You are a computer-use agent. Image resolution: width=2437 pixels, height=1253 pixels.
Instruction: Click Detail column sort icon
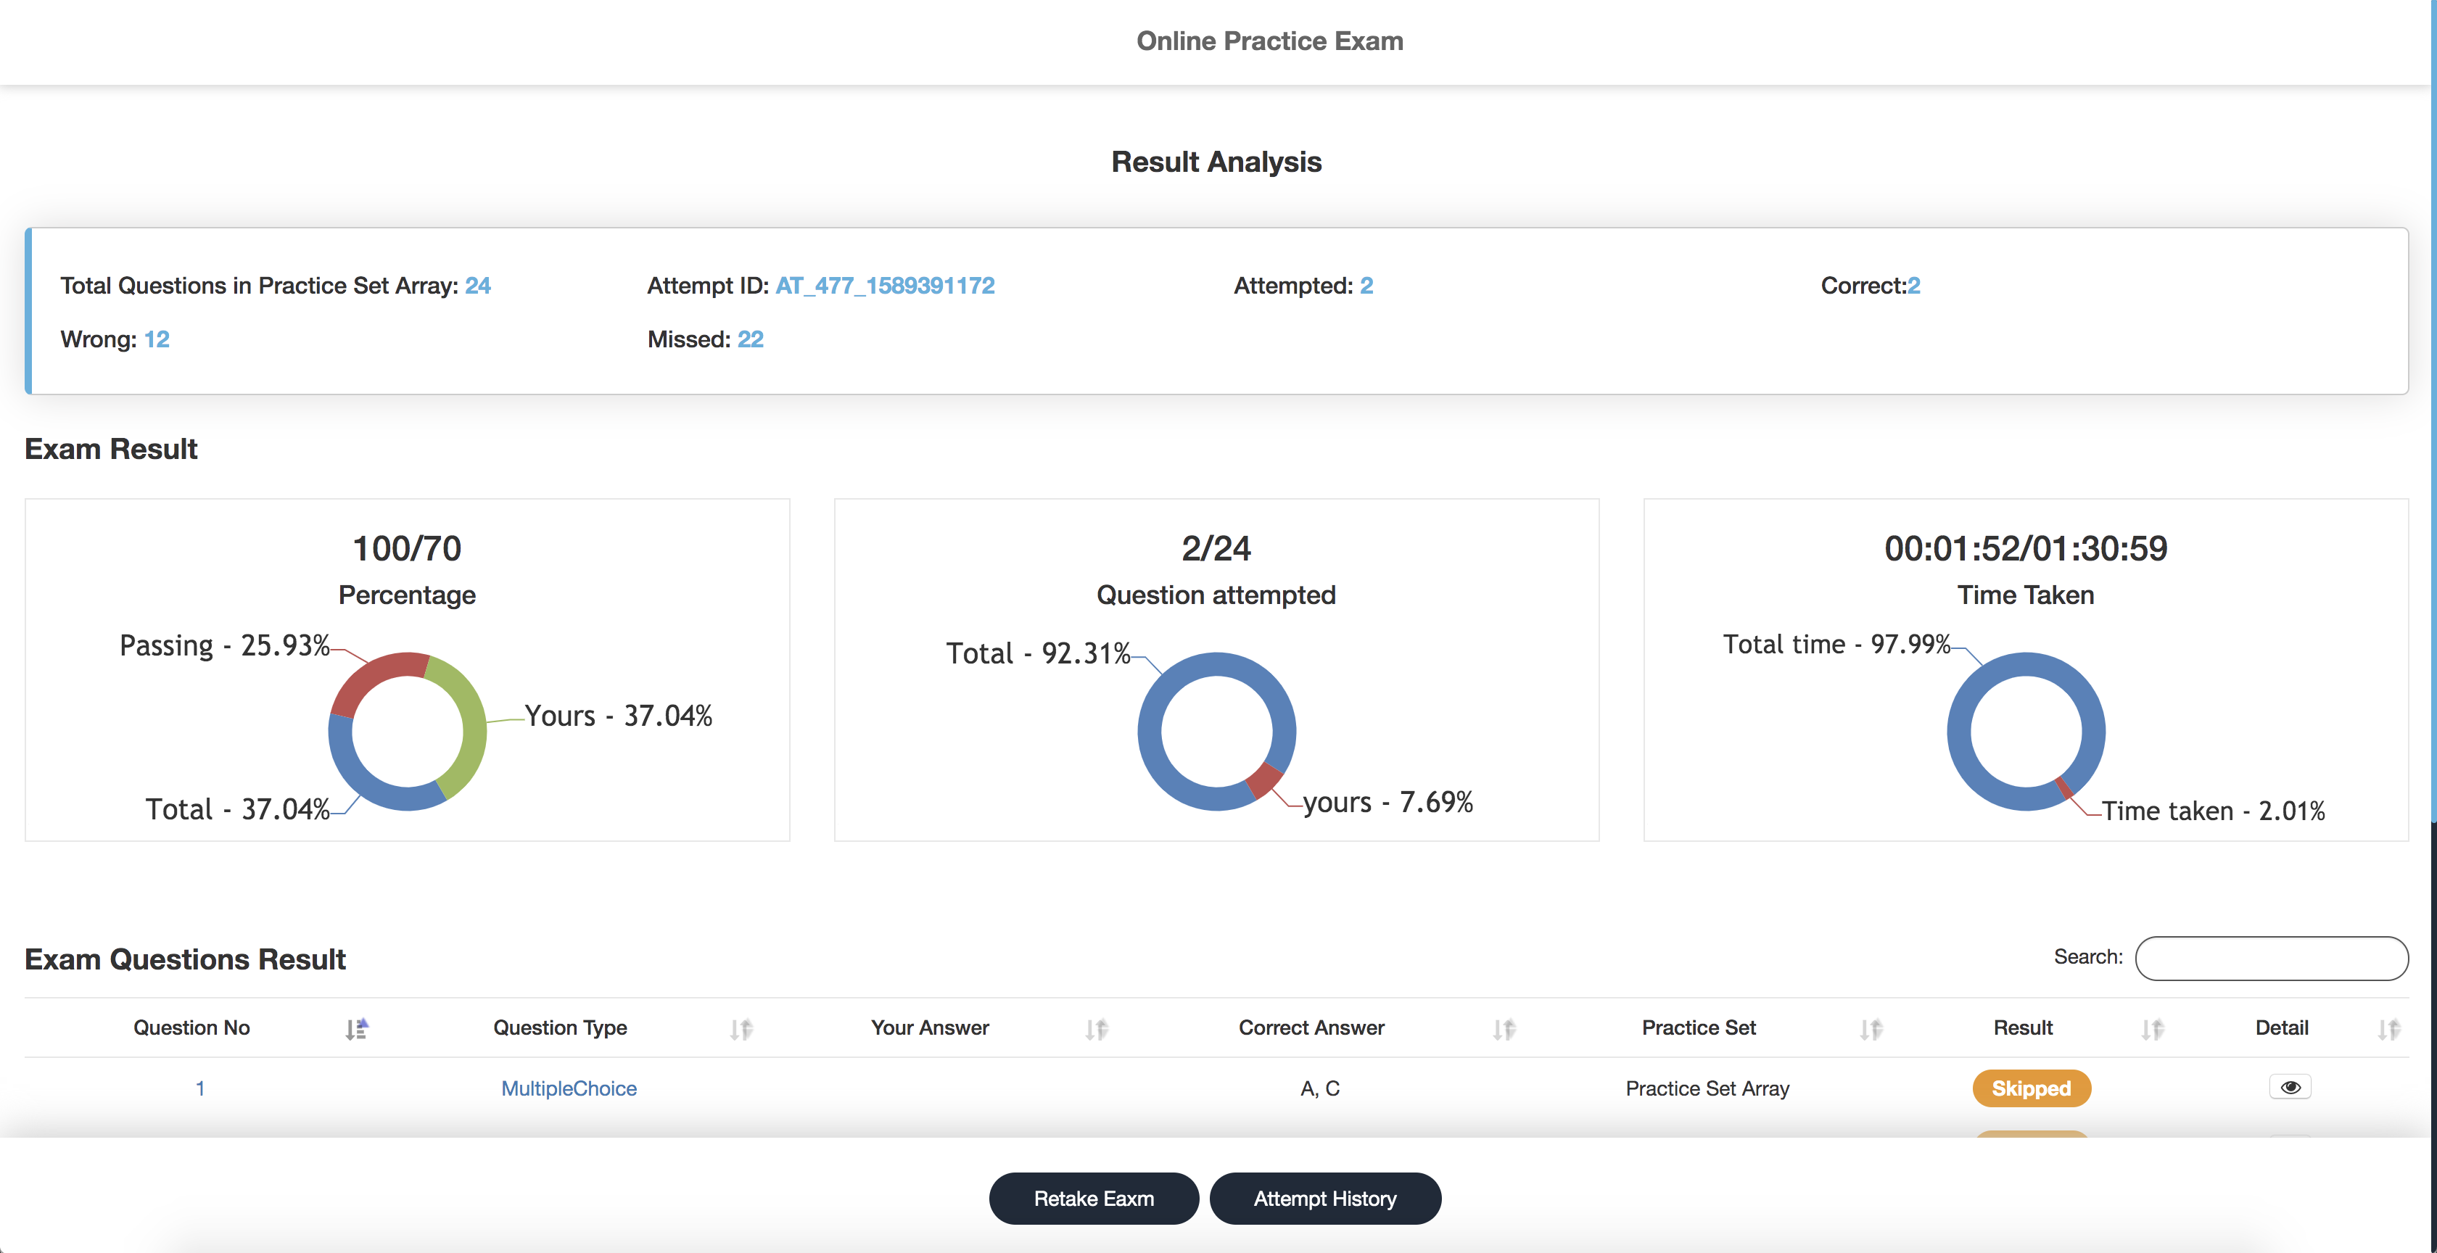coord(2388,1029)
